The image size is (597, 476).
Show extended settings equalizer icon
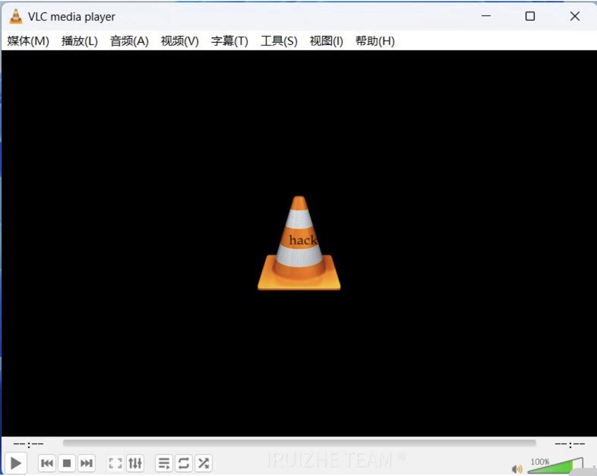pos(135,463)
